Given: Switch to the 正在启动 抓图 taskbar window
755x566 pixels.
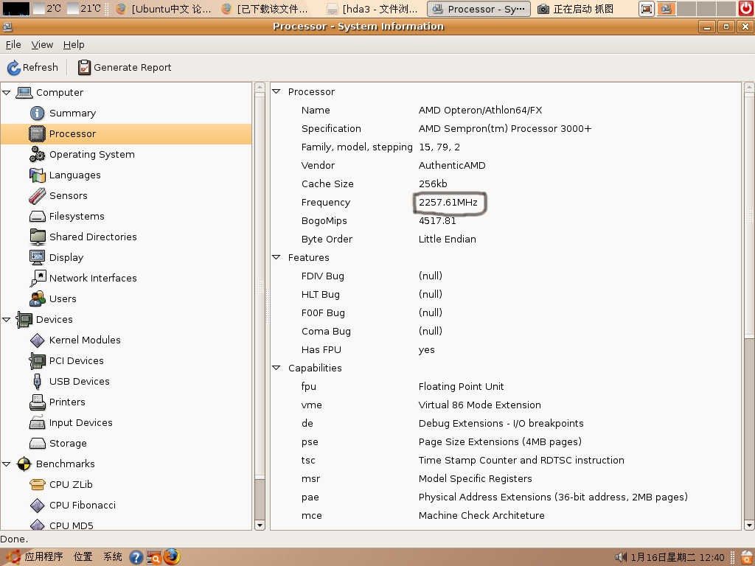Looking at the screenshot, I should point(576,9).
